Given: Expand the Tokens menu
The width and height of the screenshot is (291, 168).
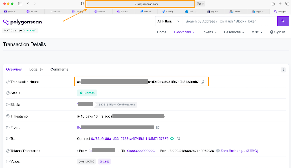Looking at the screenshot, I should click(209, 32).
